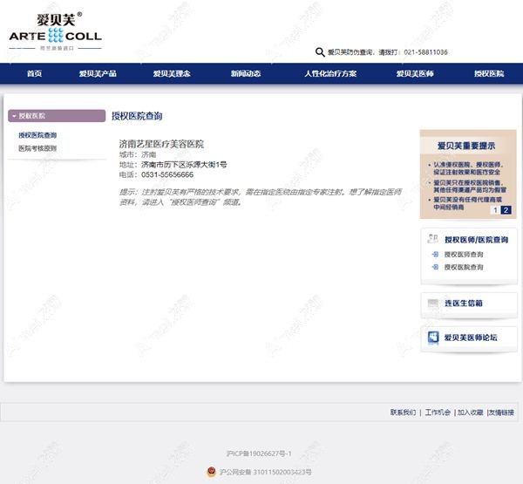Open the 爱贝芙医师论坛 link
The height and width of the screenshot is (484, 523).
click(471, 337)
